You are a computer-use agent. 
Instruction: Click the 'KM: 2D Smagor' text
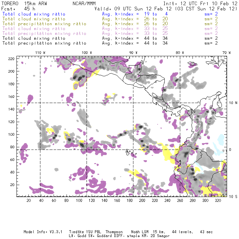point(155,236)
